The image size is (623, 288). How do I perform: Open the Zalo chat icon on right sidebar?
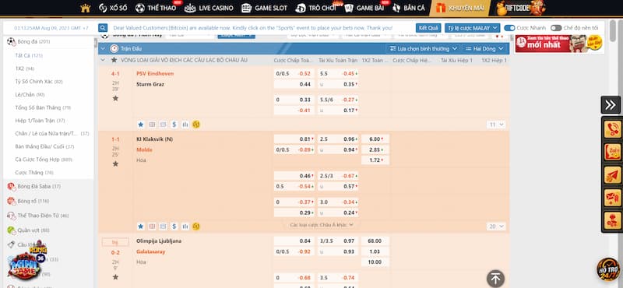coord(612,152)
